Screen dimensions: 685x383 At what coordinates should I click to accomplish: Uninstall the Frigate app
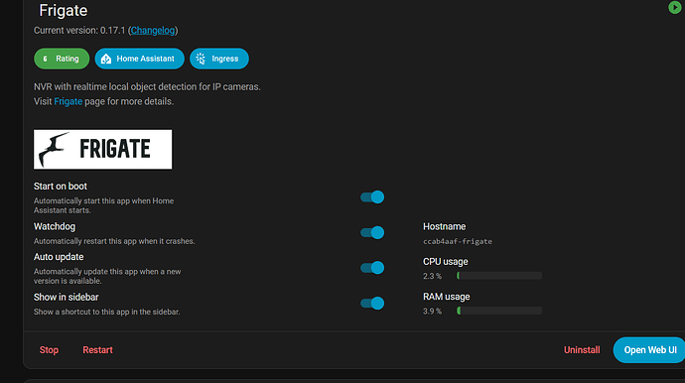tap(582, 350)
